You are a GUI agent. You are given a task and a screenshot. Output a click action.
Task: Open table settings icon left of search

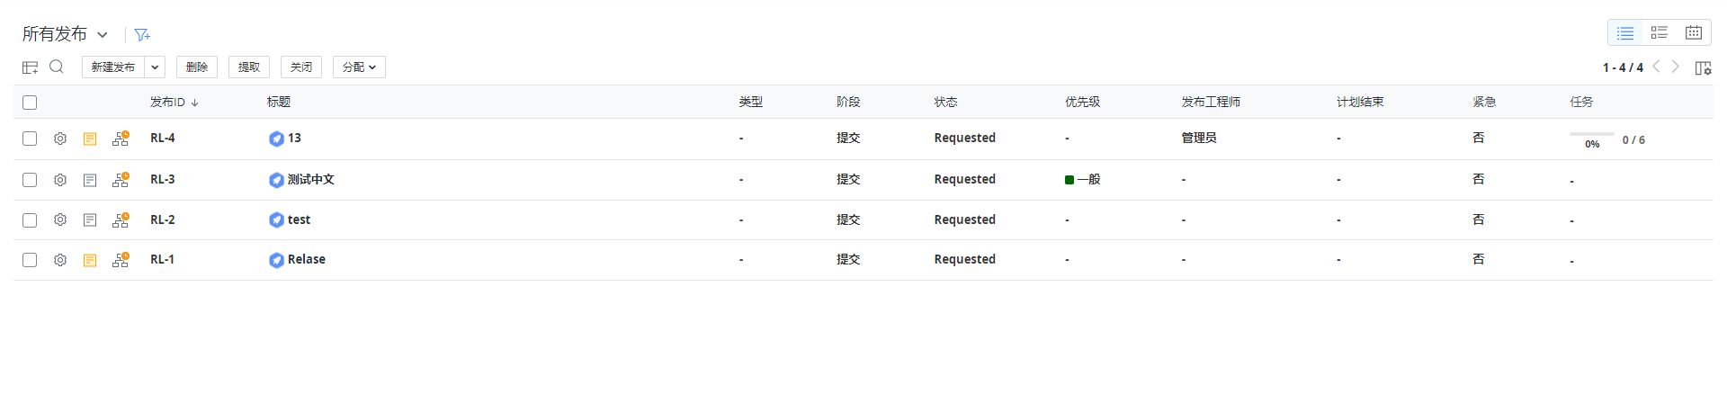[30, 67]
